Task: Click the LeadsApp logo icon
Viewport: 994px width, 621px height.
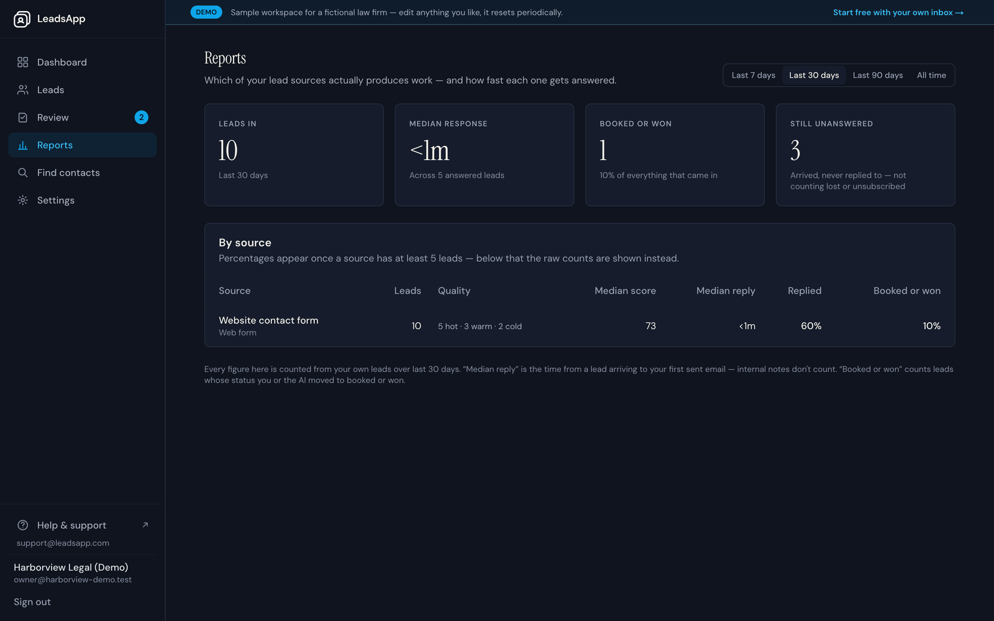Action: click(22, 19)
